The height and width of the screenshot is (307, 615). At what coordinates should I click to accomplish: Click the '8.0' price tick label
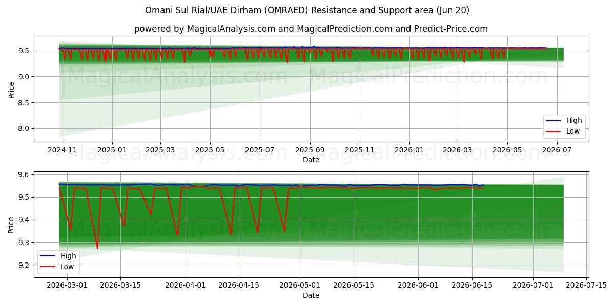(25, 129)
